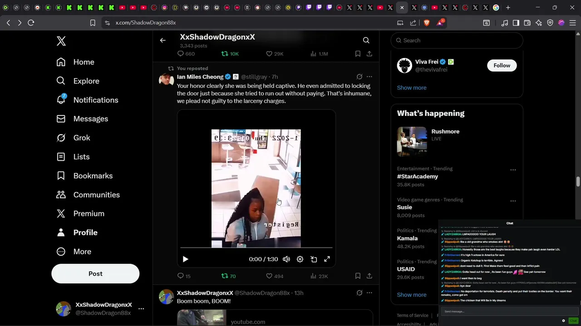Open Leo AI sparkle icon
The width and height of the screenshot is (581, 326).
coord(539,23)
